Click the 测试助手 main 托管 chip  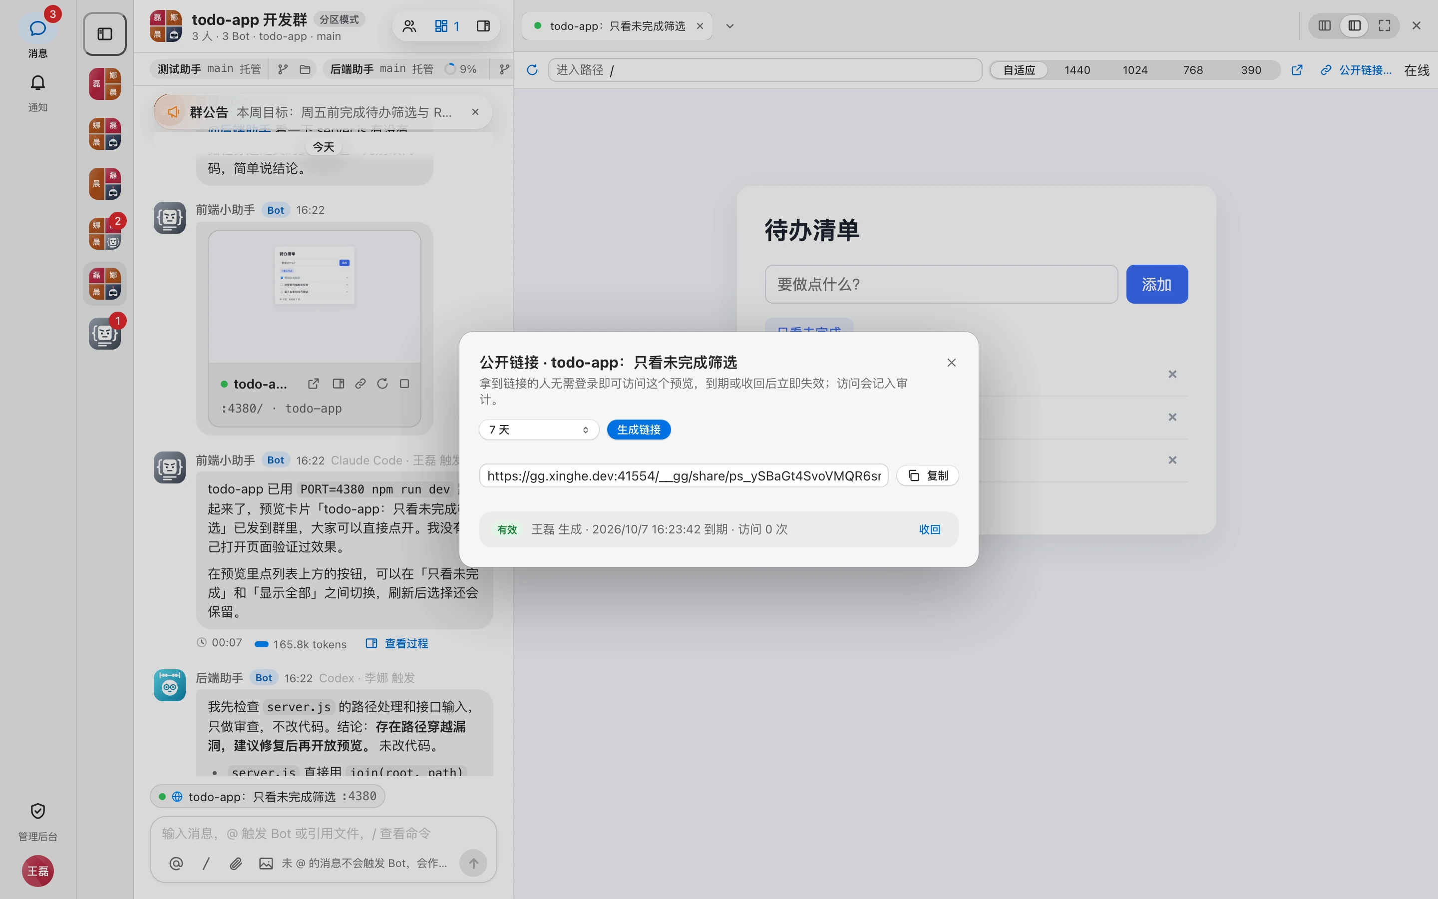pyautogui.click(x=209, y=69)
